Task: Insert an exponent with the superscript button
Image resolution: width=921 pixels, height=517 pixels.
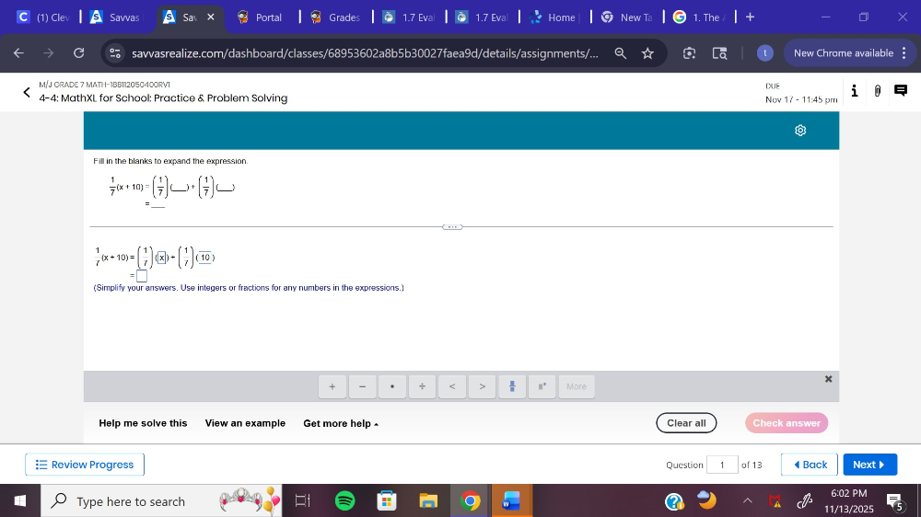Action: tap(542, 386)
